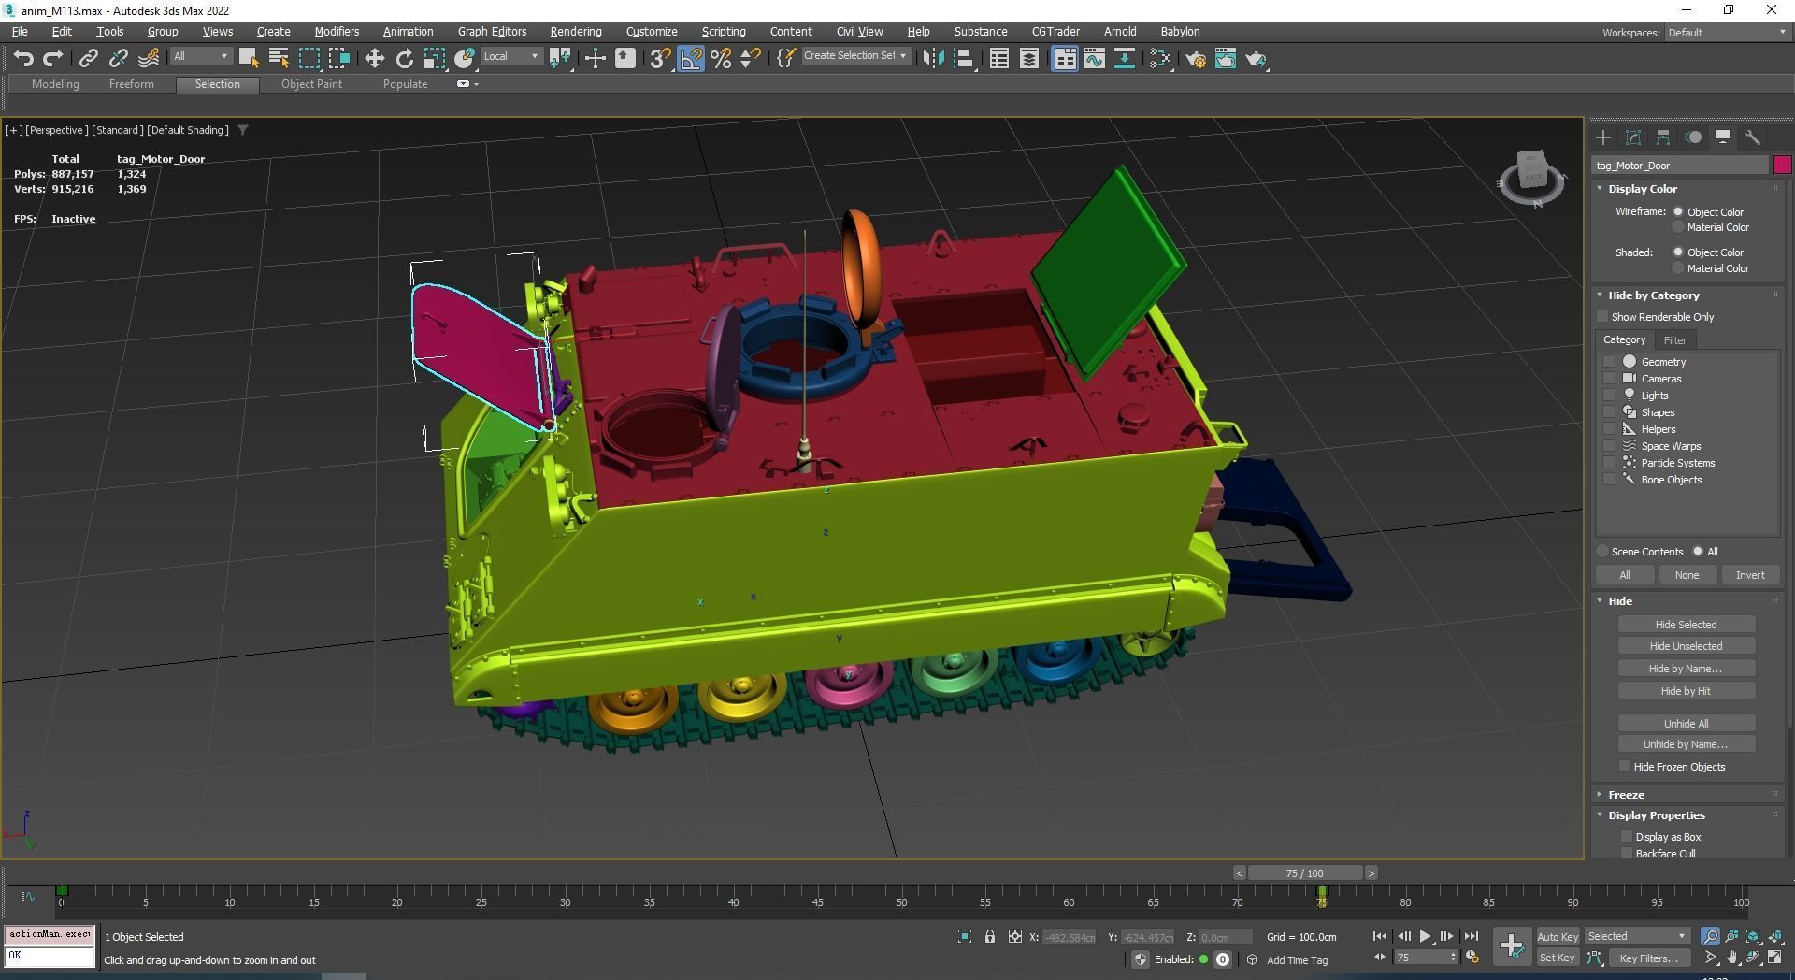Open the Create command panel tab
1795x980 pixels.
(x=1603, y=137)
